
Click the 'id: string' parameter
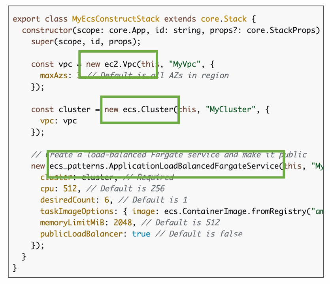(178, 30)
